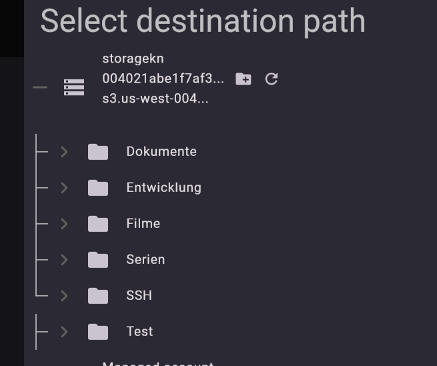Click the Dokumente folder icon

tap(98, 152)
